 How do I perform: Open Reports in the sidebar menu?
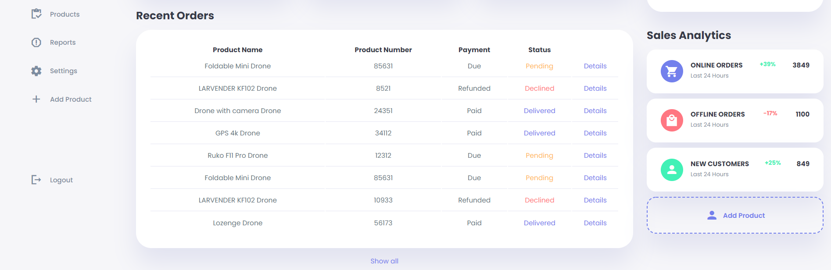tap(63, 43)
